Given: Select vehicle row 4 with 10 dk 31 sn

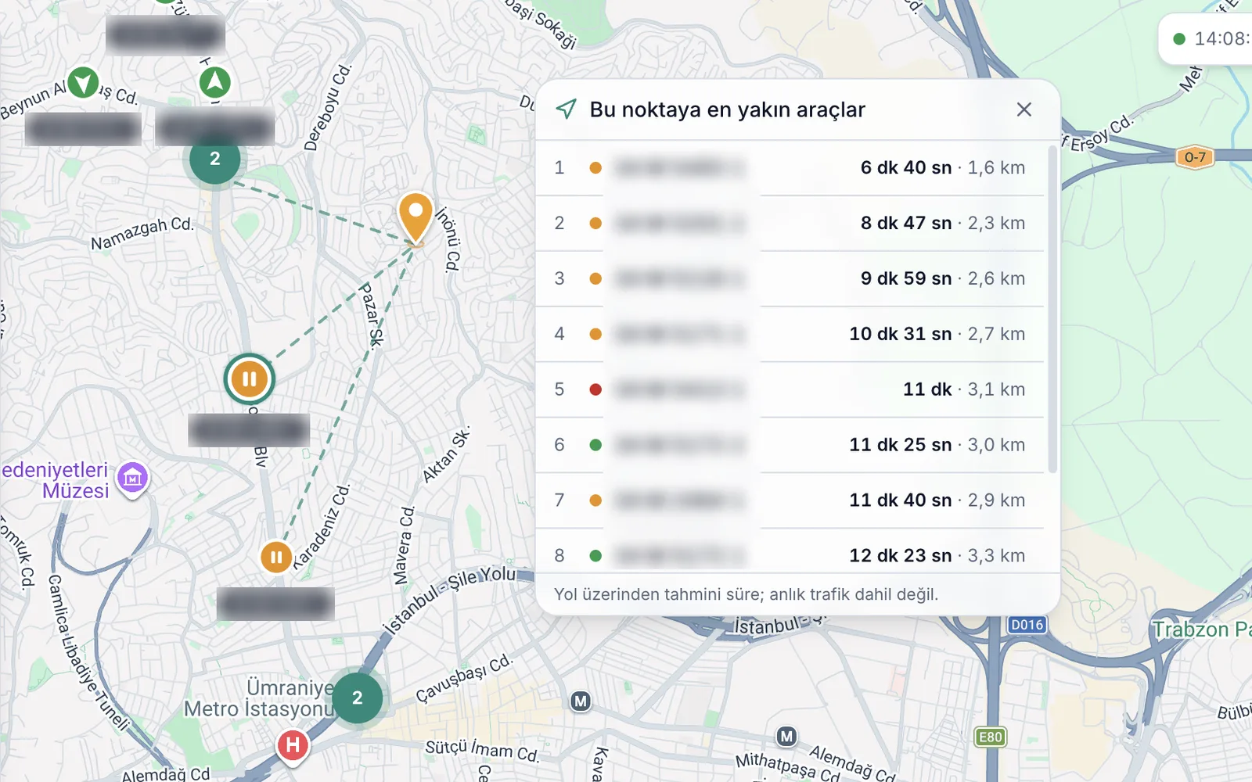Looking at the screenshot, I should (x=790, y=334).
